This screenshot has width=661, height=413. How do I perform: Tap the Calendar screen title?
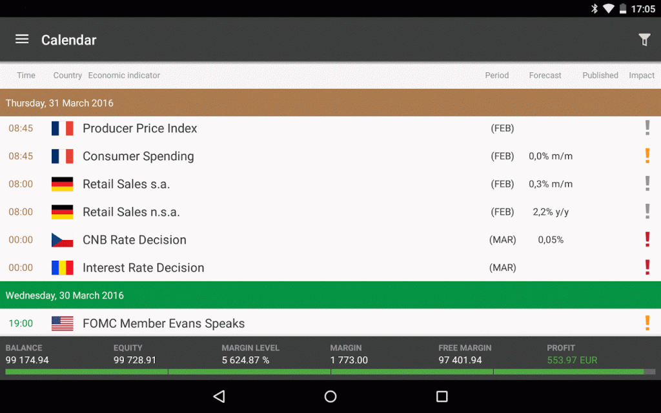click(68, 40)
